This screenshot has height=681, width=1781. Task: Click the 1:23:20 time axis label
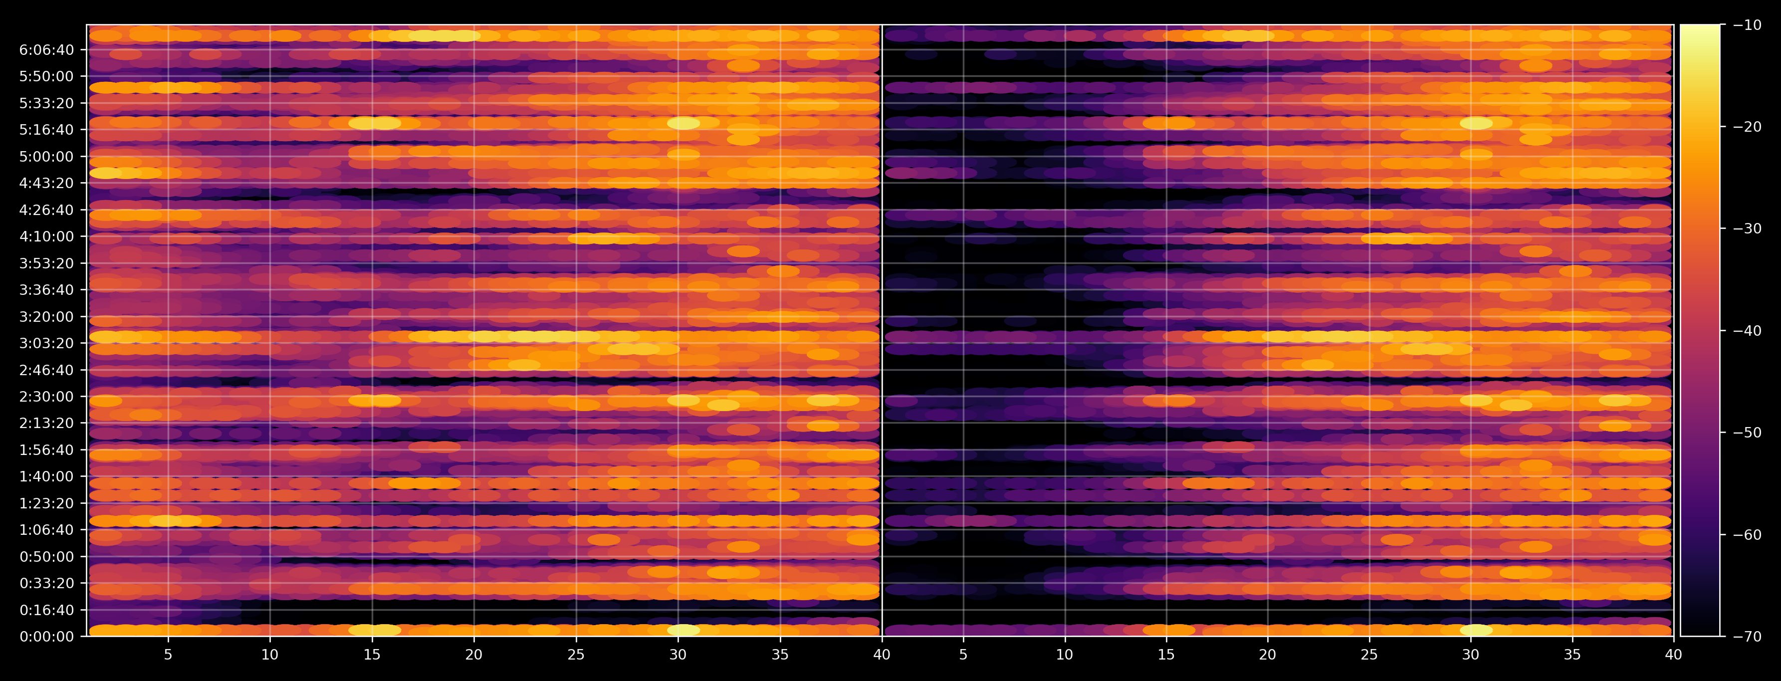point(46,503)
